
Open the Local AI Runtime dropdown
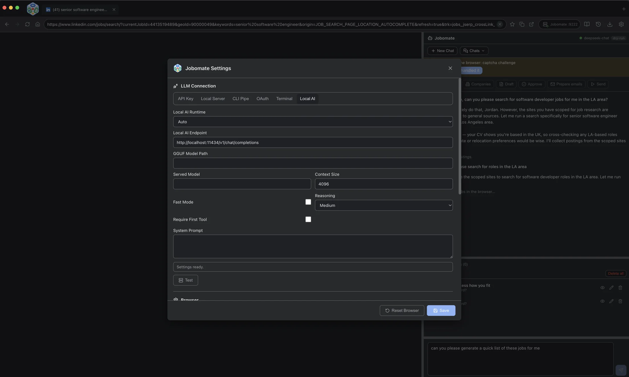point(313,121)
